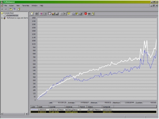Toggle the Highlight light bulb icon
The height and width of the screenshot is (119, 159).
[69, 14]
